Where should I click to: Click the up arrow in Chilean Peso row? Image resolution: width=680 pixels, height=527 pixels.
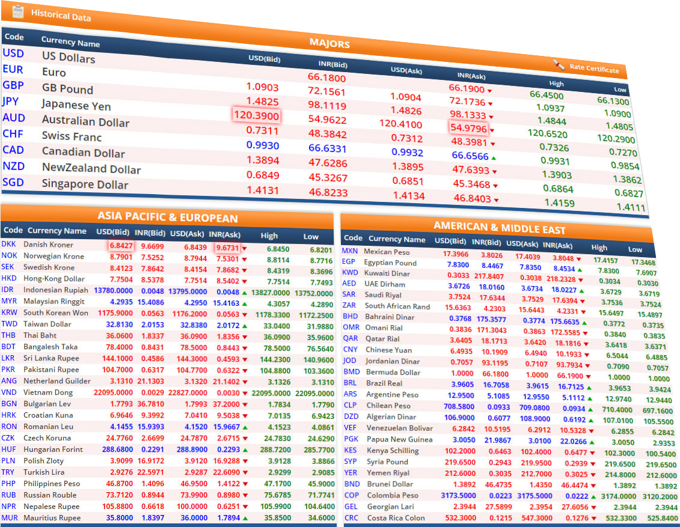(590, 409)
